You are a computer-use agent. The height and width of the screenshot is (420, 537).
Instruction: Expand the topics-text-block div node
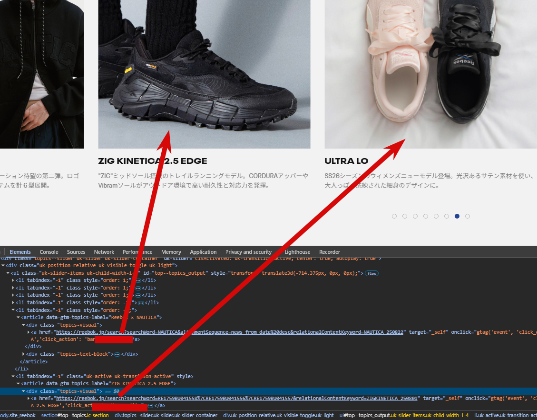[x=24, y=354]
